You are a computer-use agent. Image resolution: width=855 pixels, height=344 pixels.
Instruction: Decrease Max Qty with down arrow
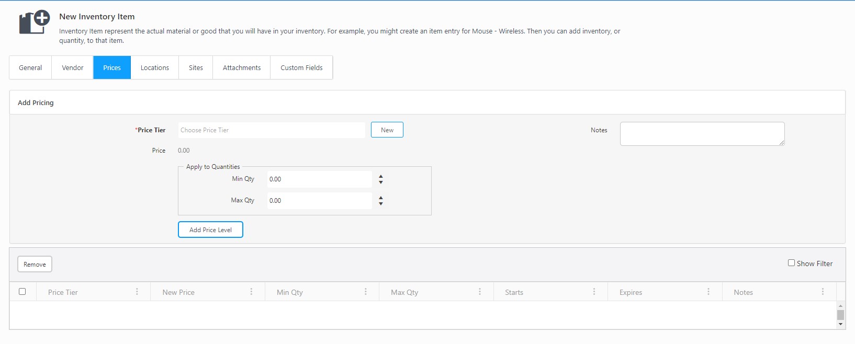381,203
